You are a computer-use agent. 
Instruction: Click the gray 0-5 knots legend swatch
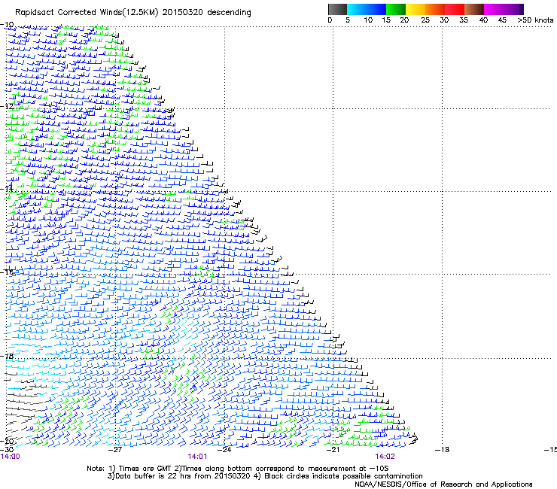point(337,10)
